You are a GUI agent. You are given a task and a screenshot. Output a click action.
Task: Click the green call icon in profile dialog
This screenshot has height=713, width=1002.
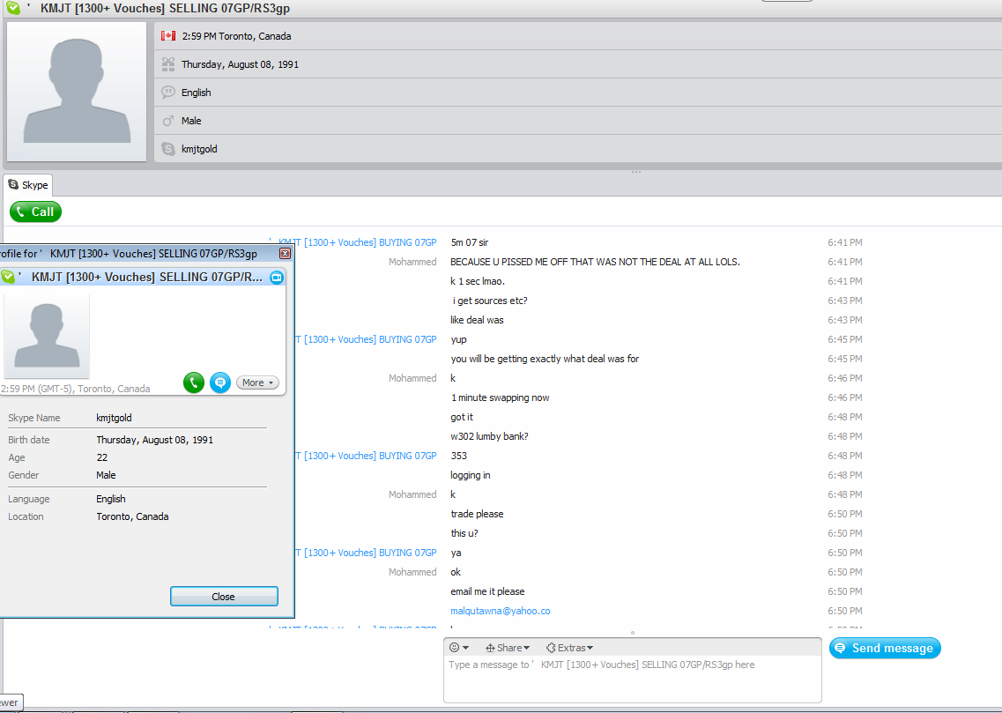tap(194, 382)
